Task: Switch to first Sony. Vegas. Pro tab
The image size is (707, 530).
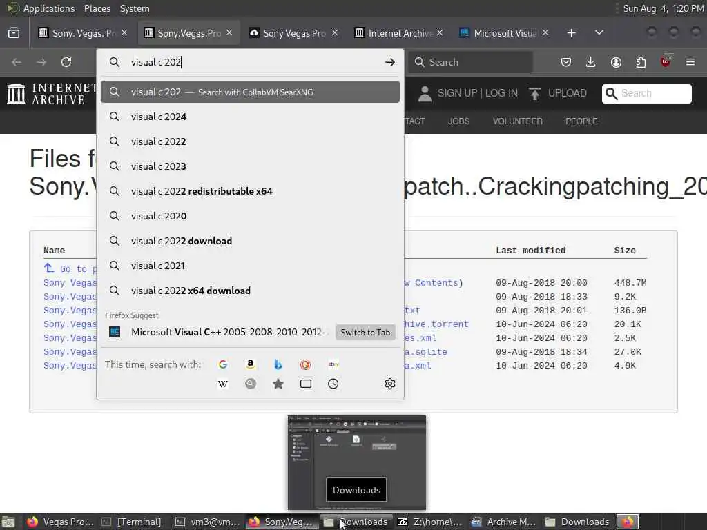Action: pos(83,33)
